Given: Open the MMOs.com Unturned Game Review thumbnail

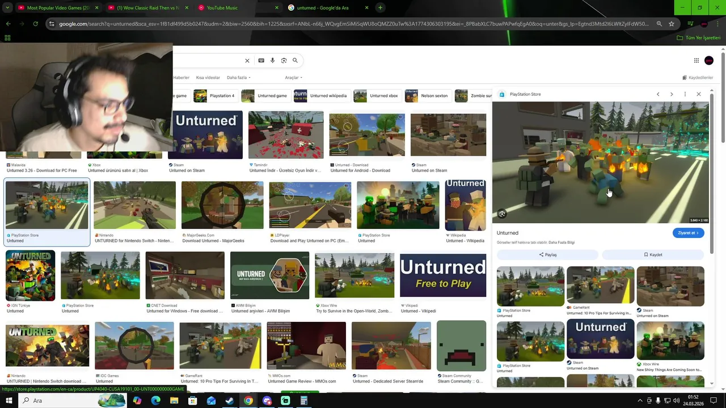Looking at the screenshot, I should (306, 346).
